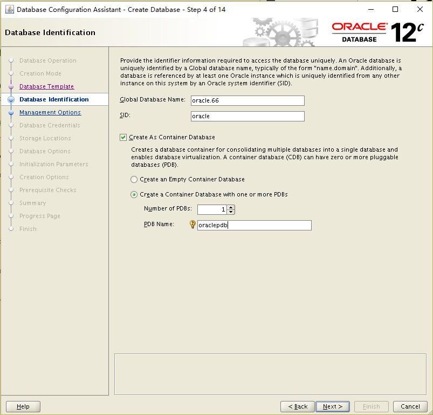This screenshot has height=415, width=433.
Task: Toggle Create As Container Database checkbox
Action: click(123, 137)
